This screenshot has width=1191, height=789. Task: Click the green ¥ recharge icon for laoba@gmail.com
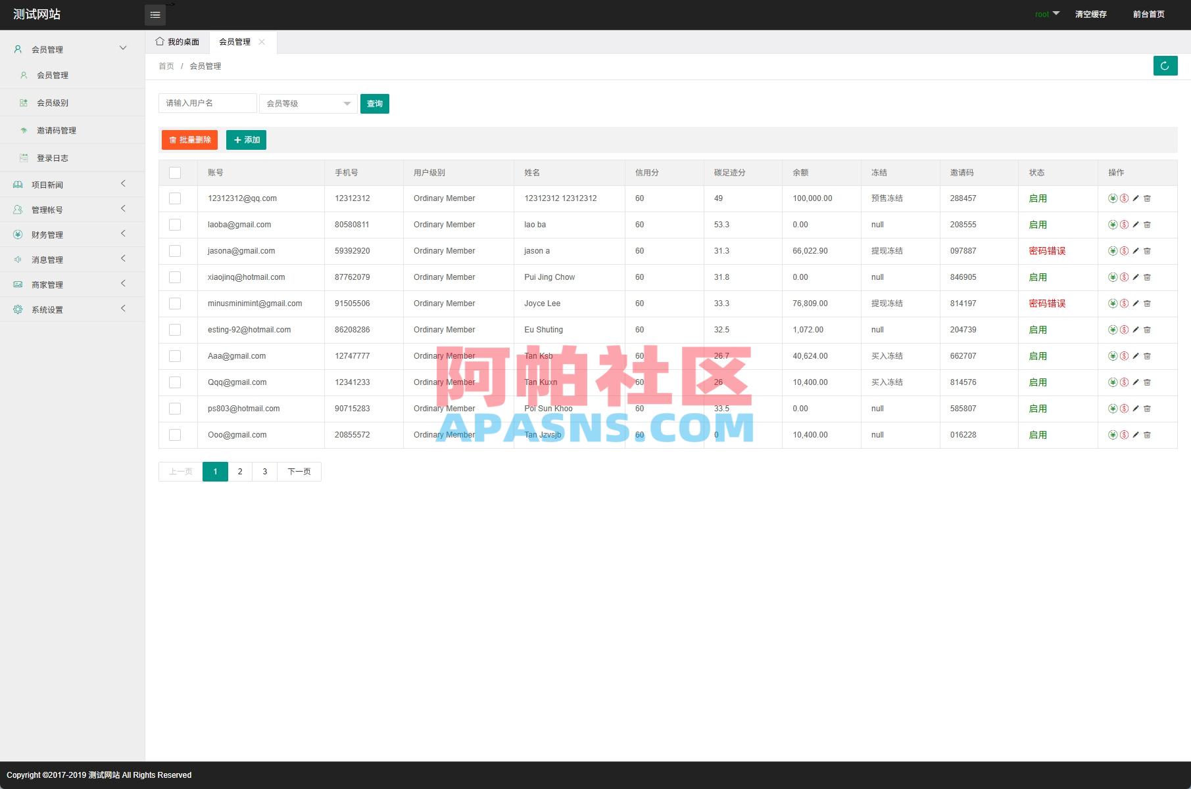1113,224
